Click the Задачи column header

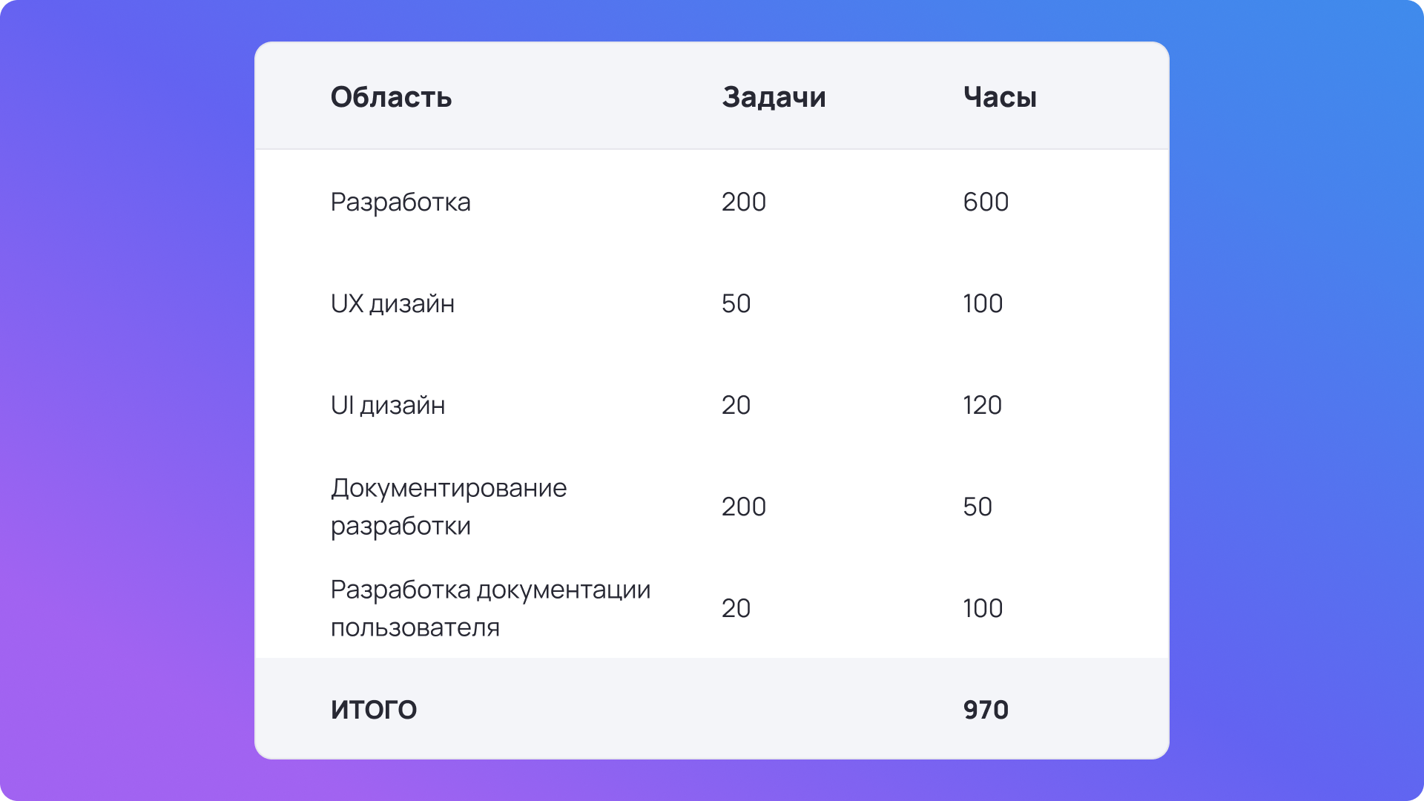(774, 97)
